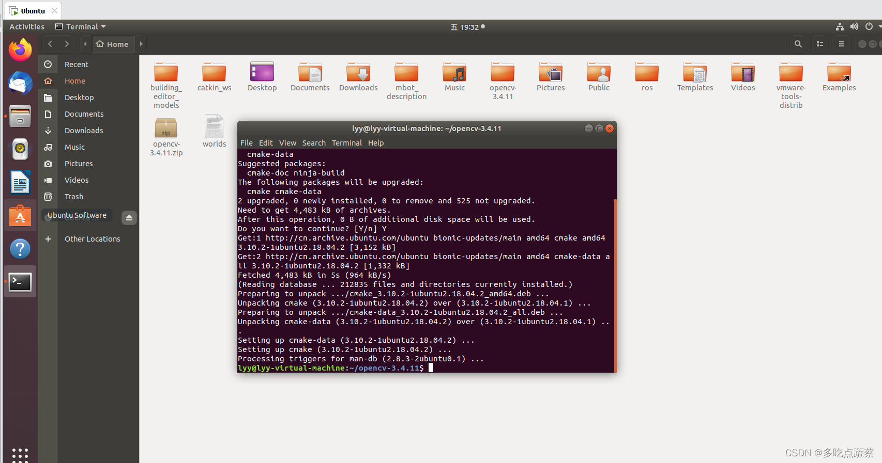The height and width of the screenshot is (463, 882).
Task: Open the Music folder icon in the file grid
Action: coord(454,77)
